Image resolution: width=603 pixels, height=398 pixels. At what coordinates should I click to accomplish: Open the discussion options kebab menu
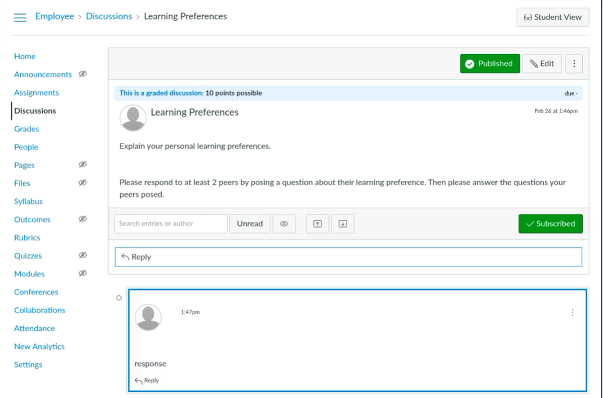(574, 64)
